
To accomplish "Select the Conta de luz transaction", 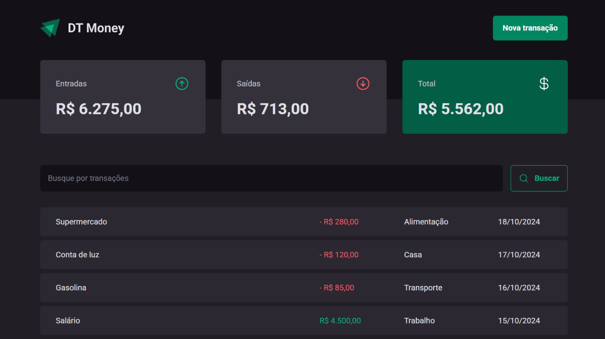I will (x=77, y=255).
